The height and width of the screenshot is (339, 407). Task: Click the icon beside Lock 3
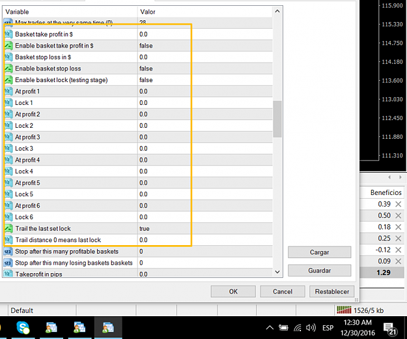click(x=8, y=149)
